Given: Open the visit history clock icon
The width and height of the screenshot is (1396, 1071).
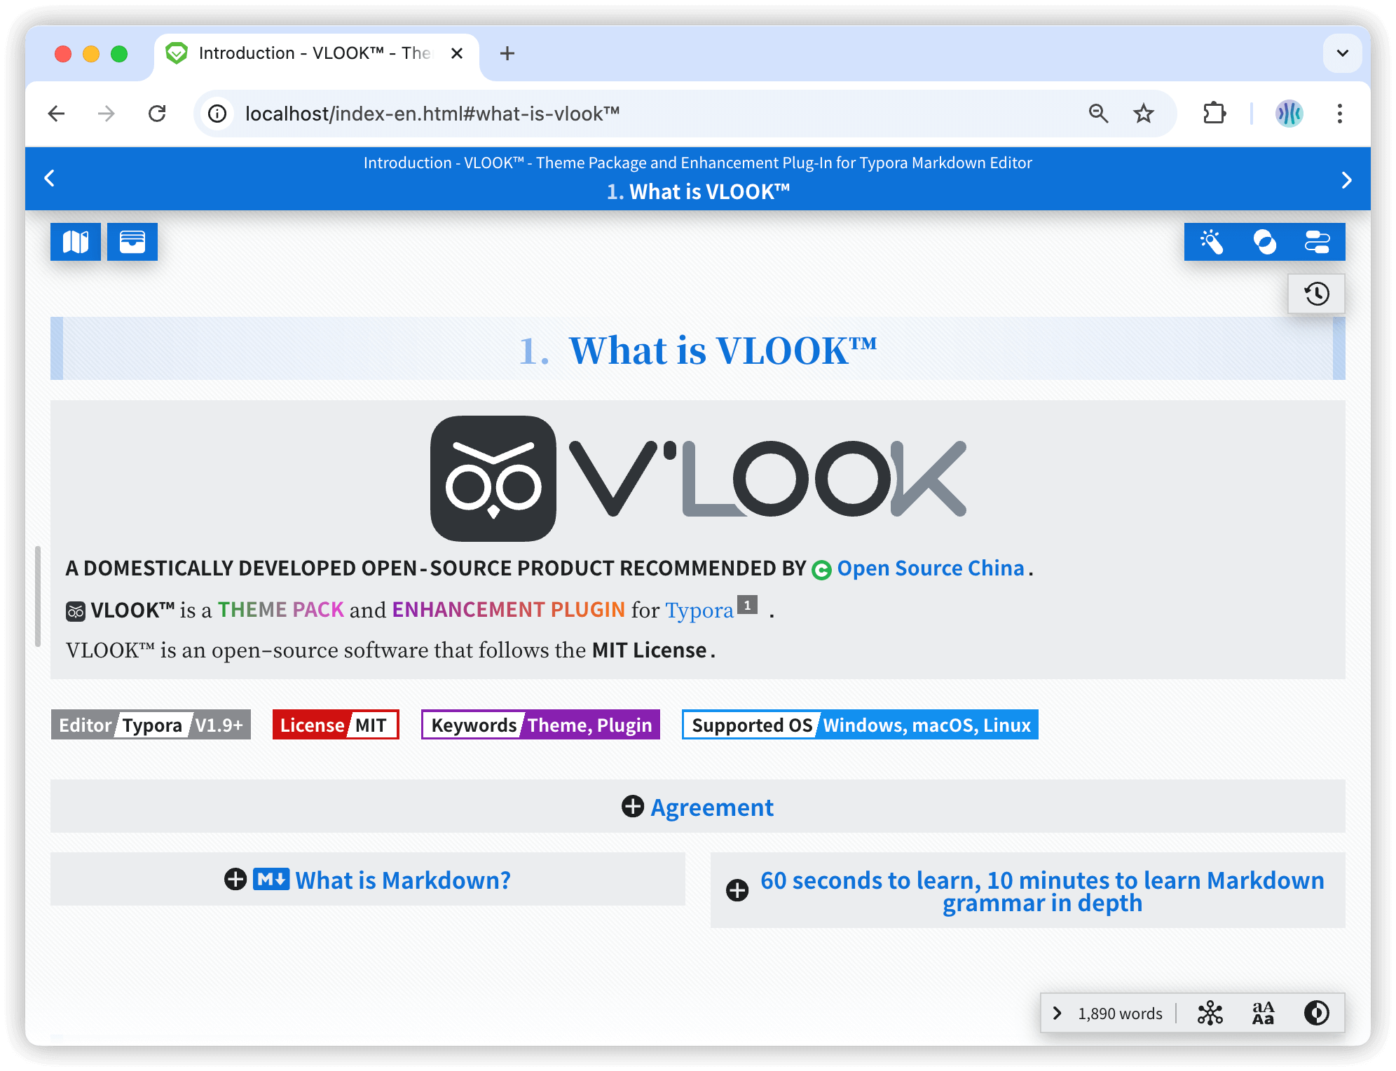Looking at the screenshot, I should pyautogui.click(x=1317, y=294).
